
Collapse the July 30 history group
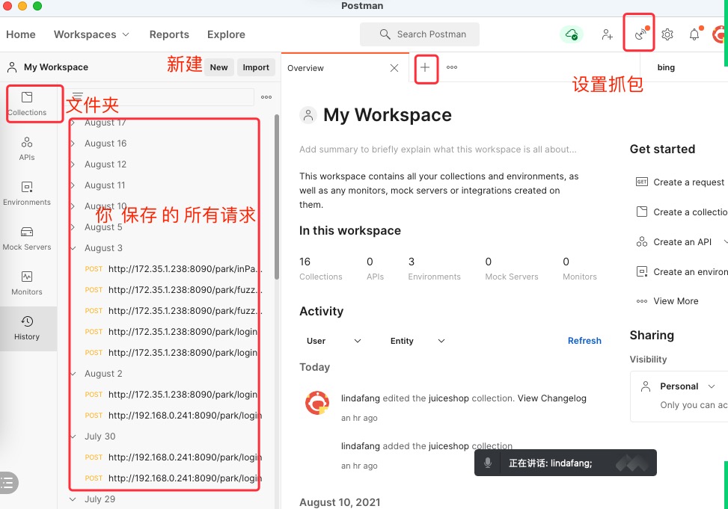click(73, 436)
